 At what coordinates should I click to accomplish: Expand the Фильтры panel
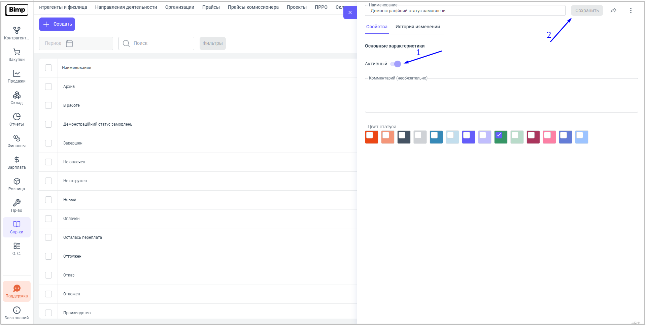click(212, 43)
